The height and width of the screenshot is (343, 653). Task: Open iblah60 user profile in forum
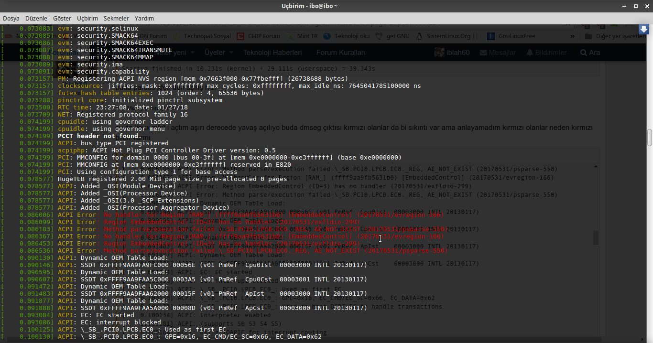point(452,52)
